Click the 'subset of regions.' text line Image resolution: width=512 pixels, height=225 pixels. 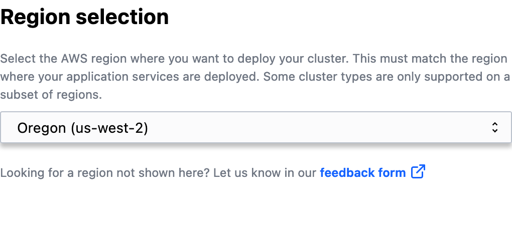(51, 95)
